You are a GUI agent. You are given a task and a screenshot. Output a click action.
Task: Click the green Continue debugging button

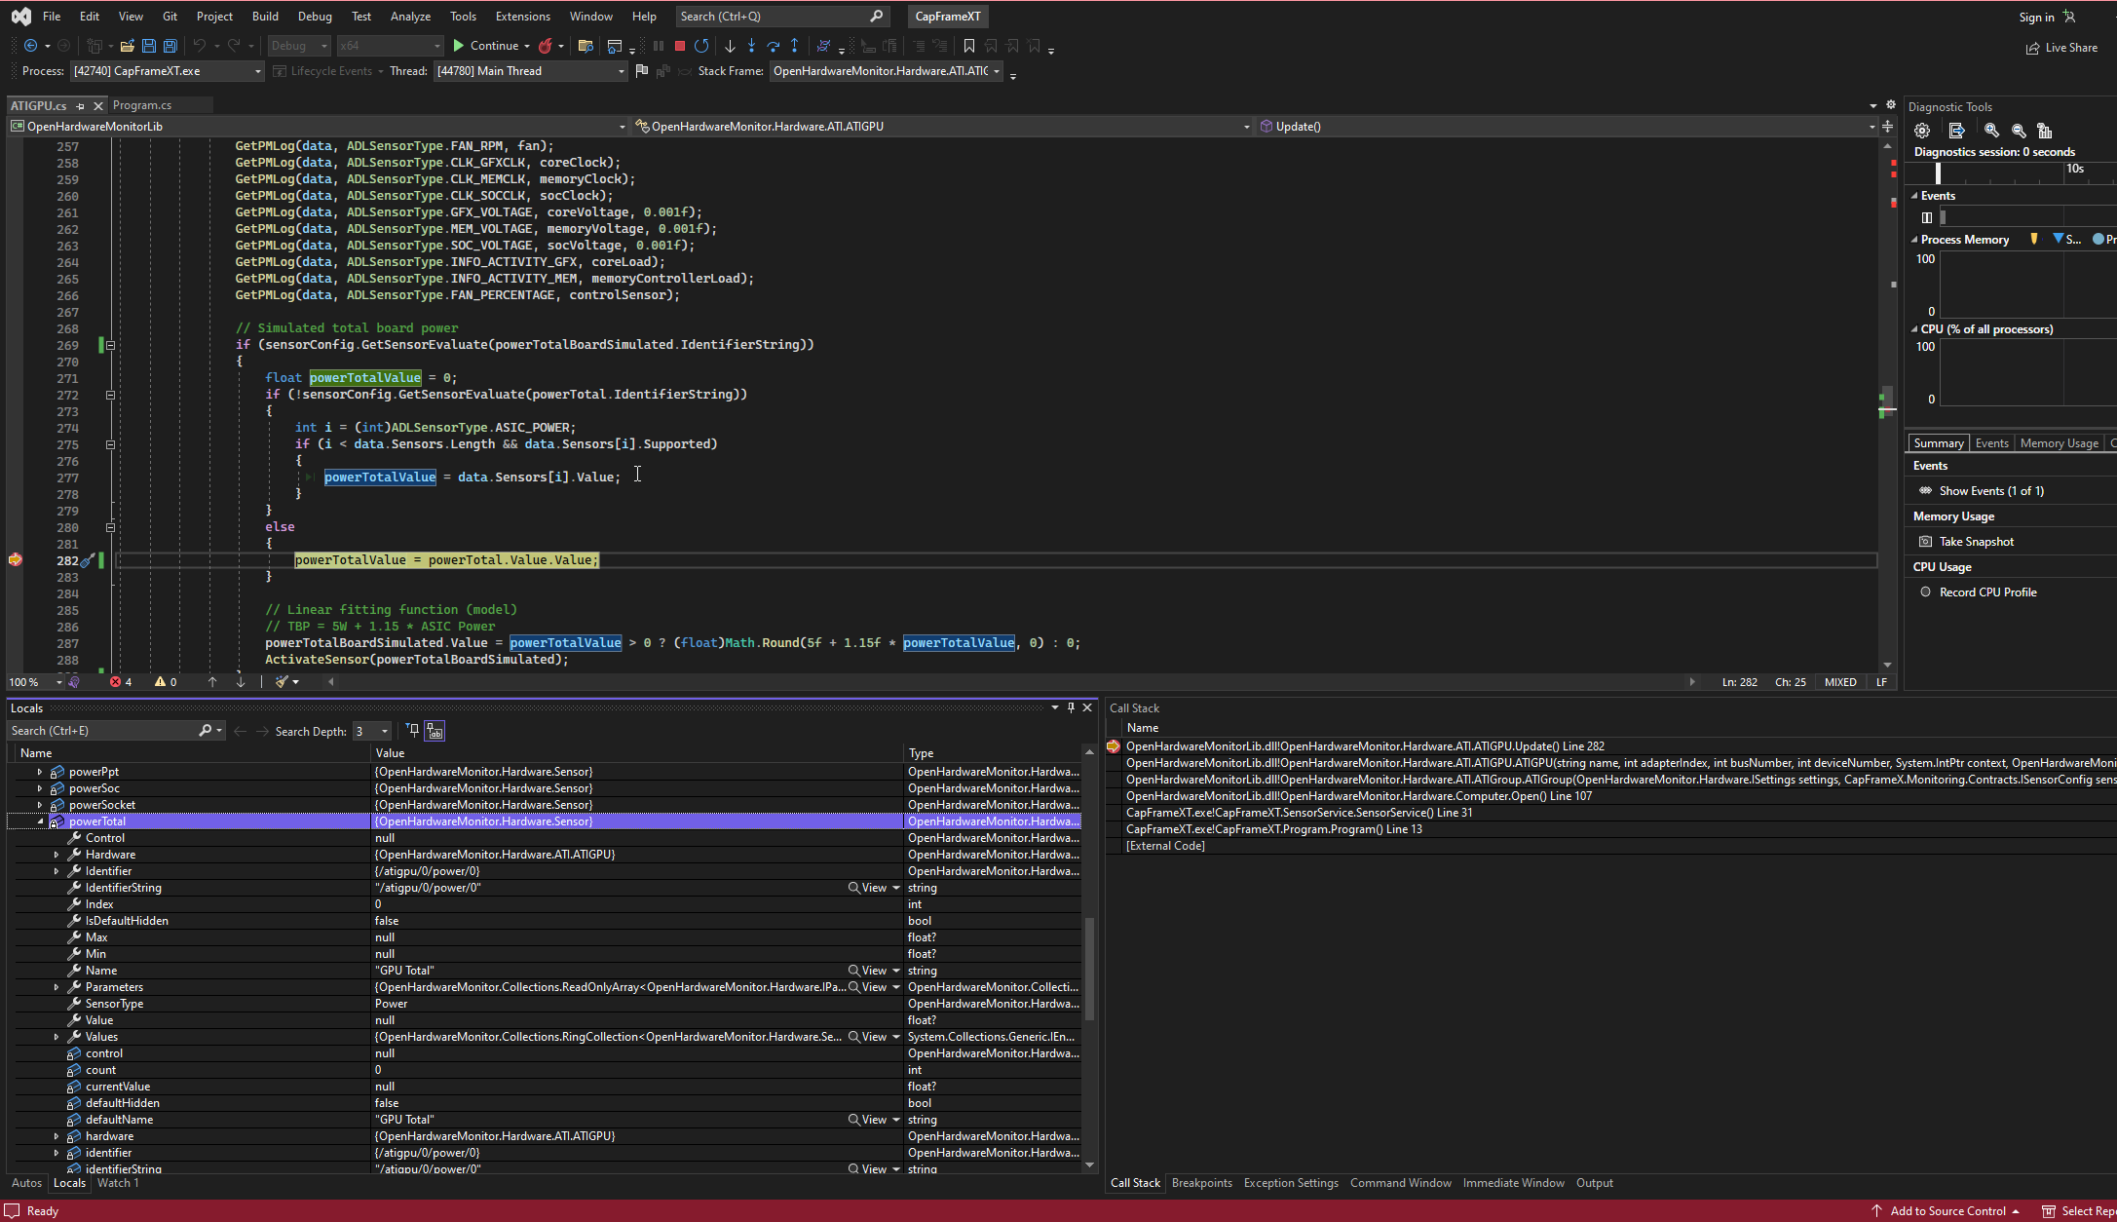[x=486, y=46]
